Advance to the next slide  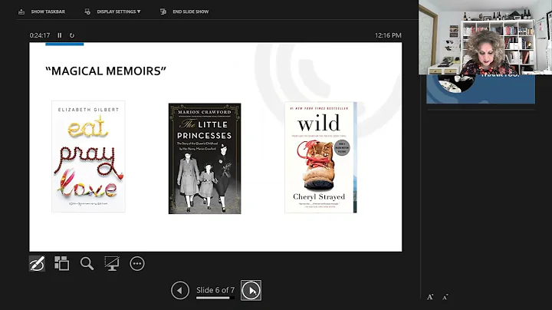click(x=251, y=291)
